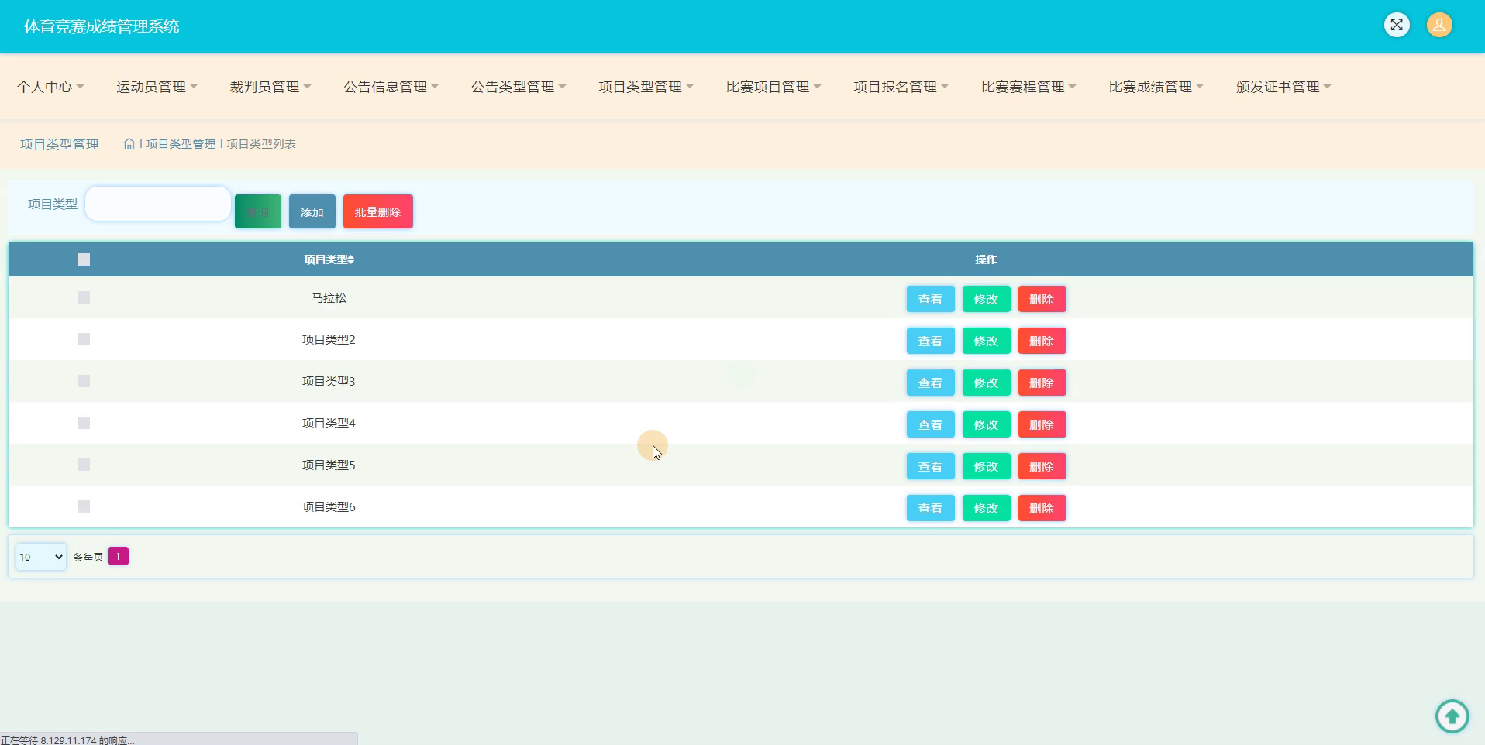This screenshot has width=1485, height=745.
Task: Expand the 项目报名管理 menu
Action: (x=901, y=87)
